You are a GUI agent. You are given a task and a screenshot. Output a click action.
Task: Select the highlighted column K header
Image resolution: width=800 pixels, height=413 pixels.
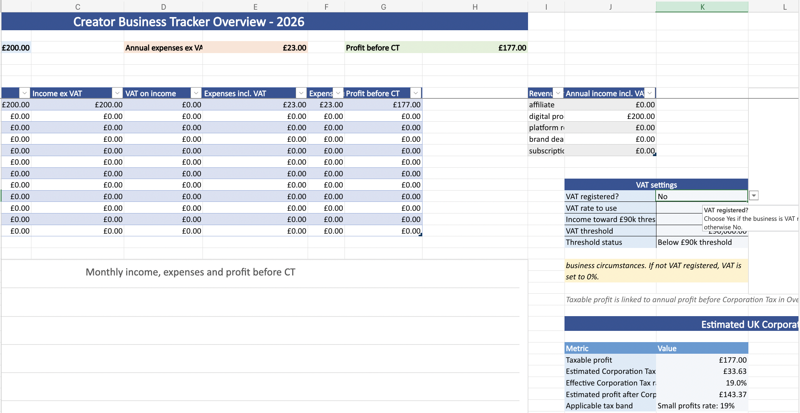click(702, 7)
